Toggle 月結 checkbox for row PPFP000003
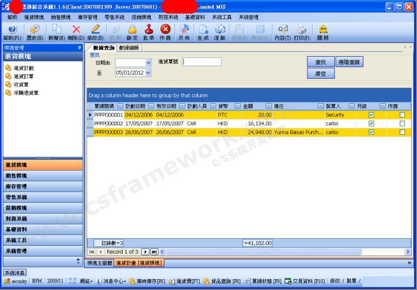The image size is (417, 290). tap(372, 132)
